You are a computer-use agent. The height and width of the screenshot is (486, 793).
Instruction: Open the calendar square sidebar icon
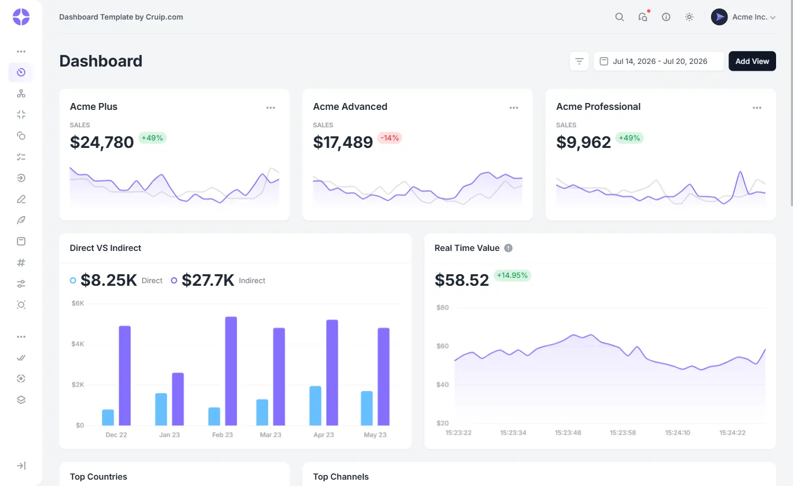point(21,241)
